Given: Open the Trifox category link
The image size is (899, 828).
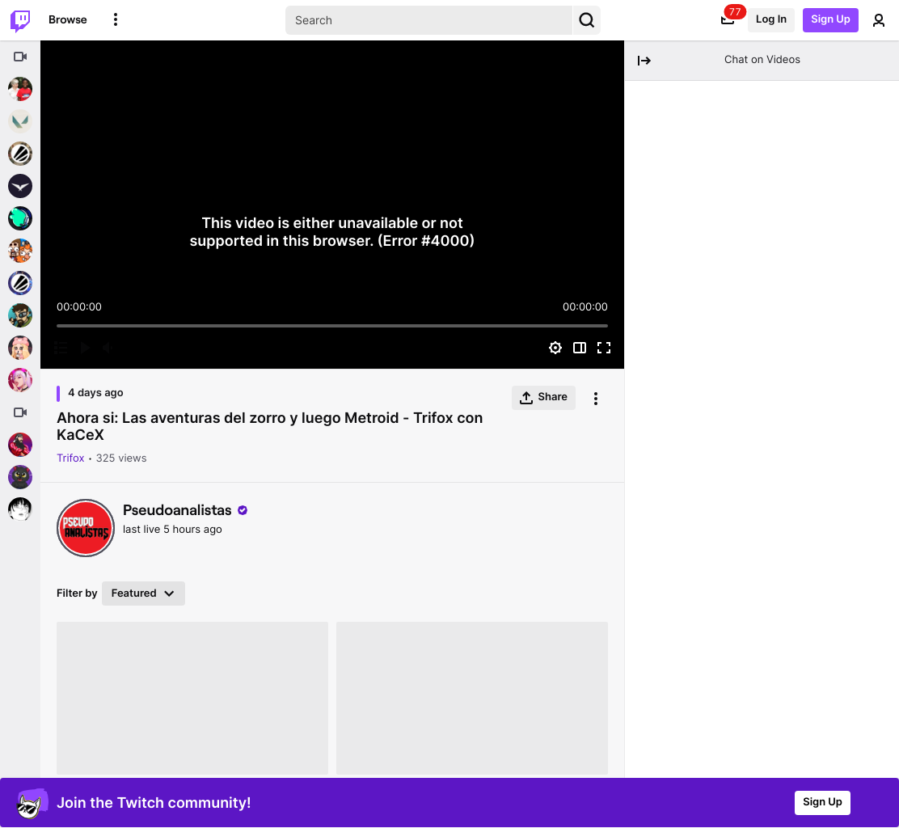Looking at the screenshot, I should click(x=70, y=458).
